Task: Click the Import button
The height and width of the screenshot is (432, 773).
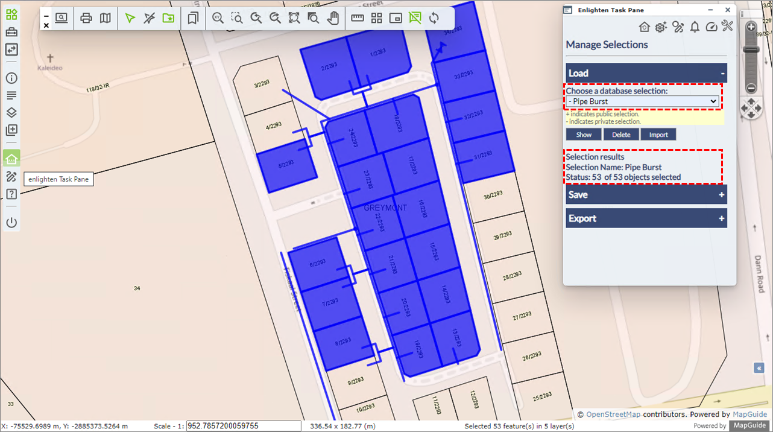Action: 658,135
